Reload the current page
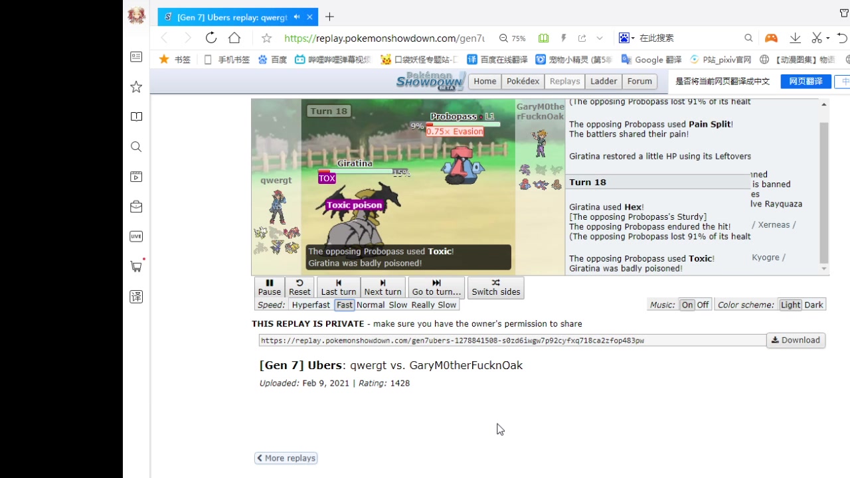This screenshot has width=850, height=478. (211, 38)
